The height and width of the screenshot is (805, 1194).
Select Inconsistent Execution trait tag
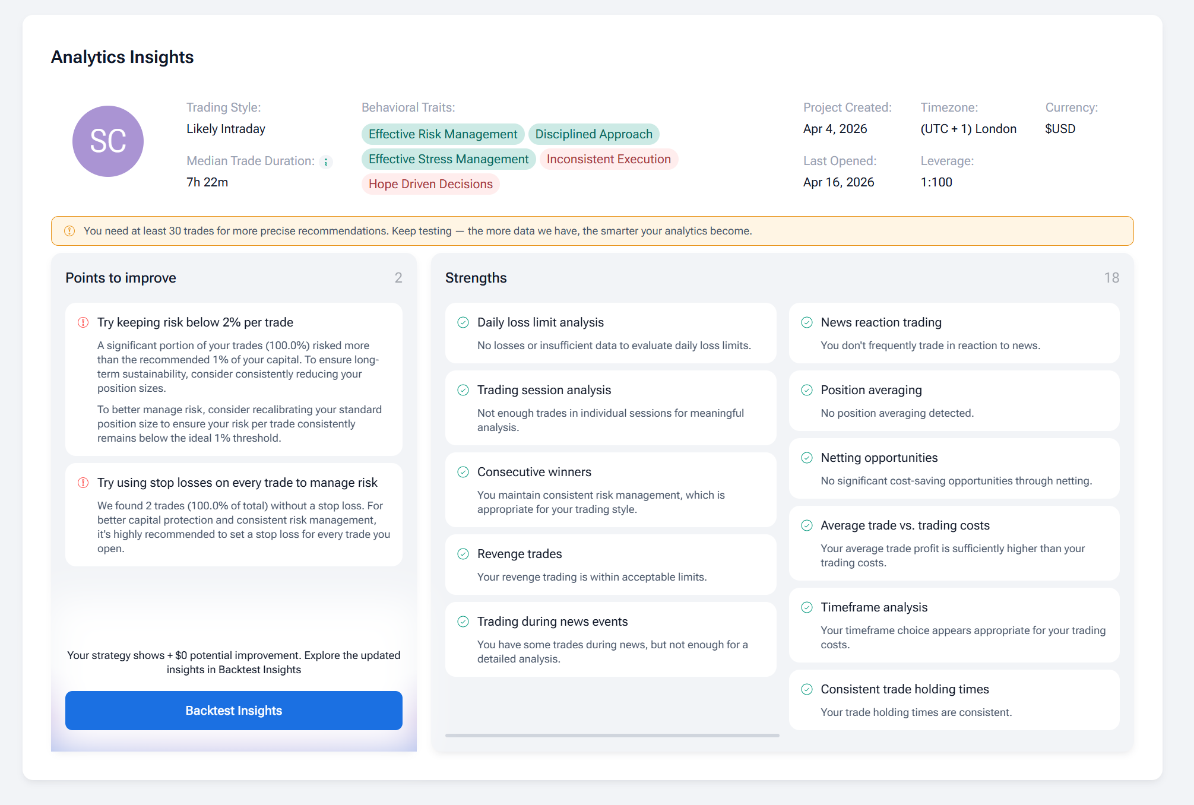[x=609, y=159]
